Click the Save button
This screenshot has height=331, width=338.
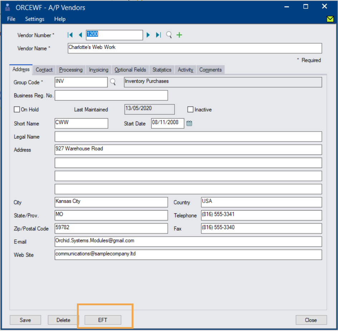pos(25,320)
